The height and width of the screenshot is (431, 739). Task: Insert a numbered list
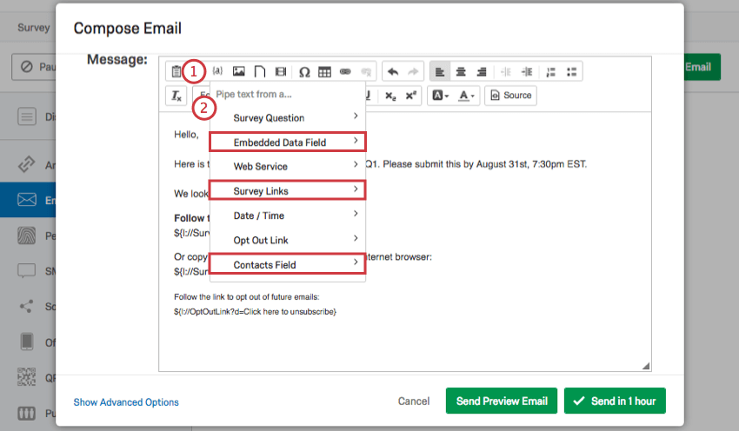coord(552,71)
